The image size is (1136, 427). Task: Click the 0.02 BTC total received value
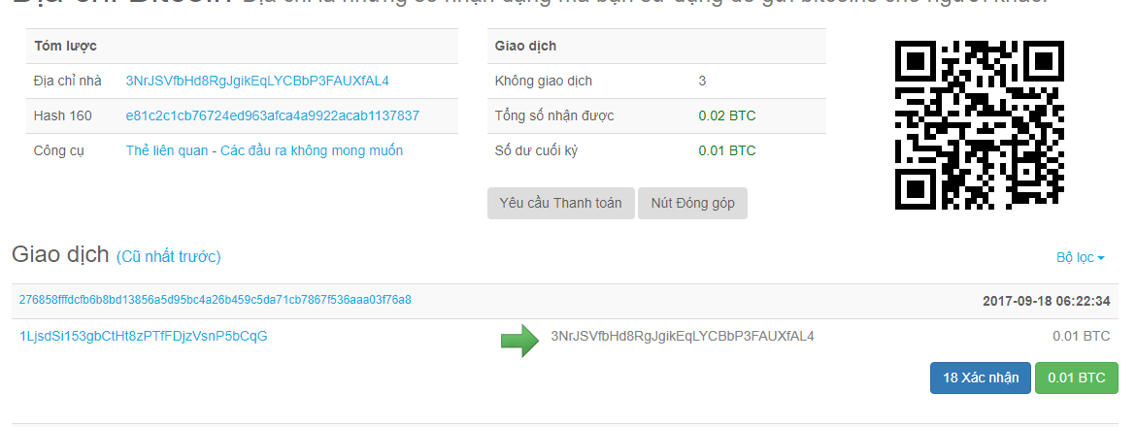(726, 115)
